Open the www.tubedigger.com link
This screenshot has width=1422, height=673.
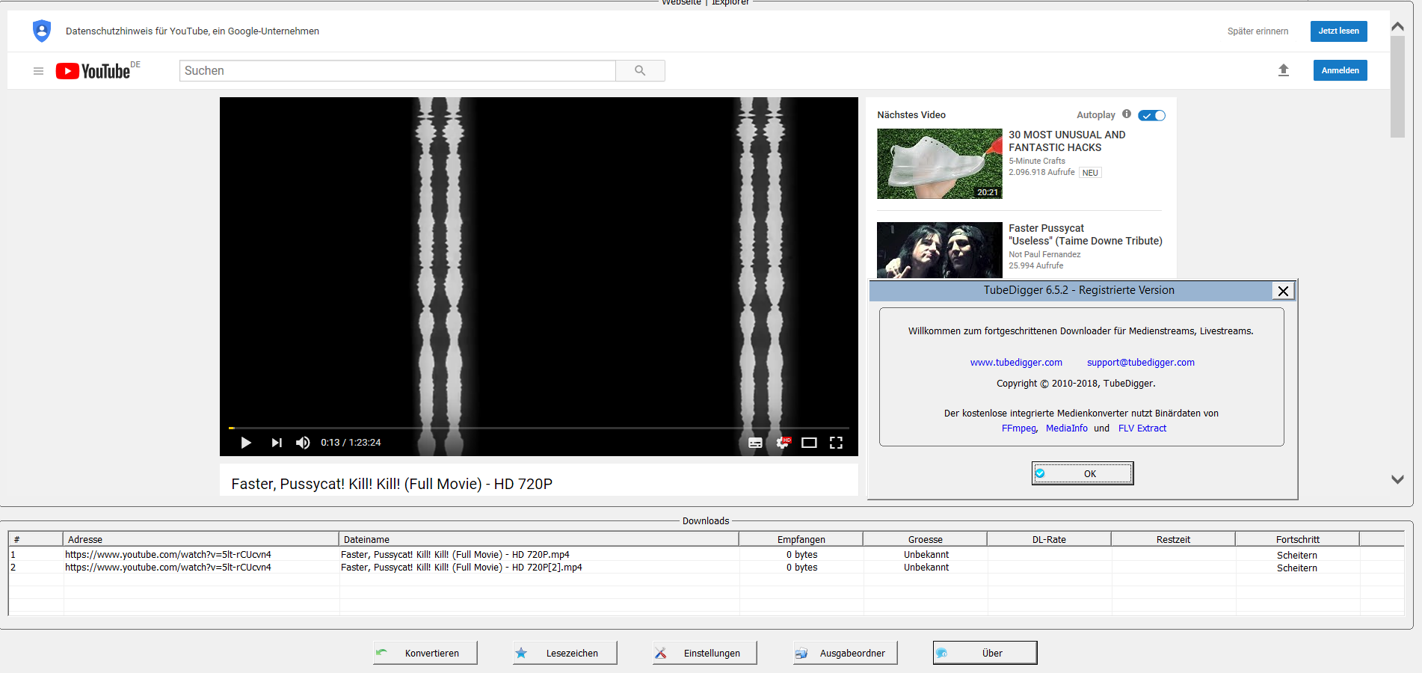(x=1016, y=363)
